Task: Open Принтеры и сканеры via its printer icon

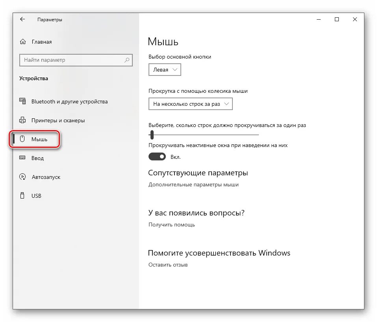Action: pyautogui.click(x=22, y=120)
